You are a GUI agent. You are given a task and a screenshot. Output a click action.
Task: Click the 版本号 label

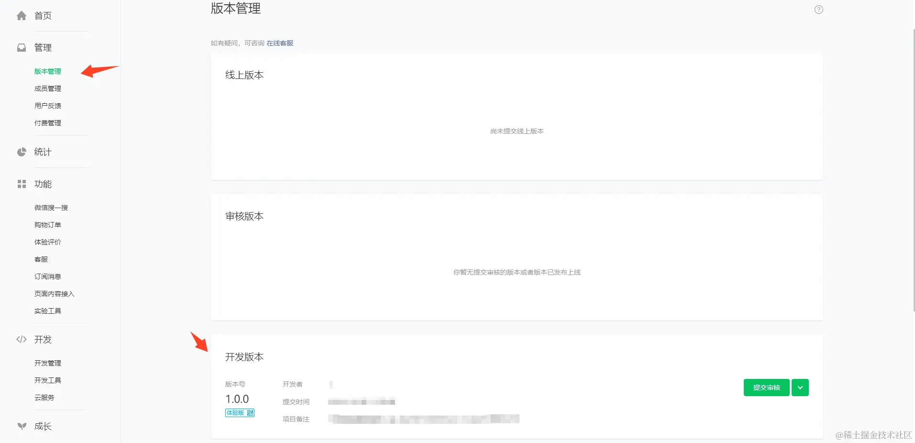(235, 384)
